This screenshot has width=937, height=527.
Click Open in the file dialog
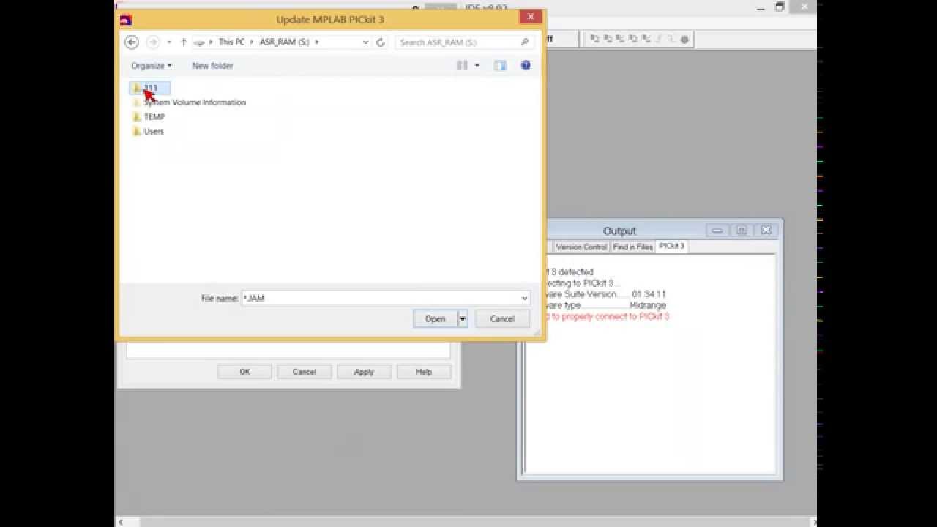435,318
